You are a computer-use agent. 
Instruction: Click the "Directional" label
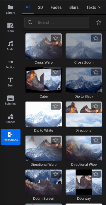click(x=84, y=131)
